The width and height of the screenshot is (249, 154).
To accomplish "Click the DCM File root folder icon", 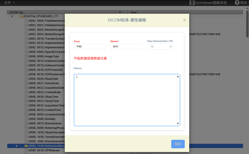I will click(21, 16).
